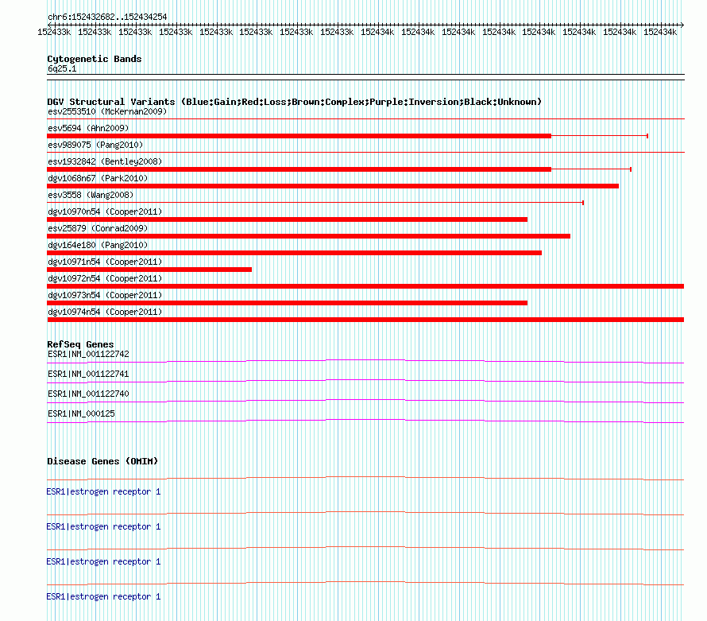Click the Disease Genes (OMIM) track title
The height and width of the screenshot is (621, 707).
click(x=102, y=461)
